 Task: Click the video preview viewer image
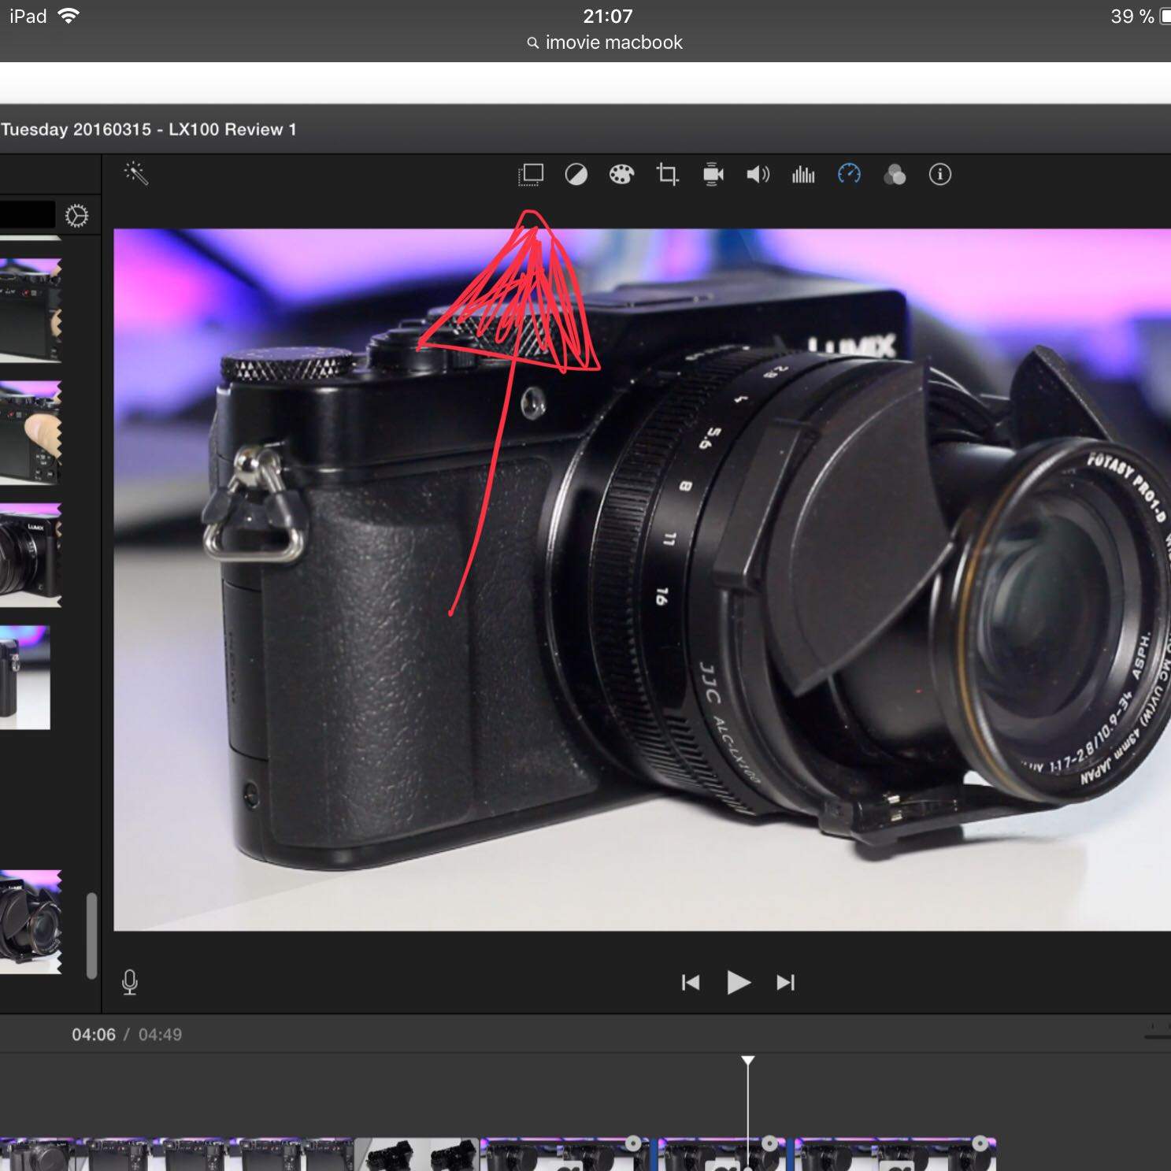pos(642,580)
